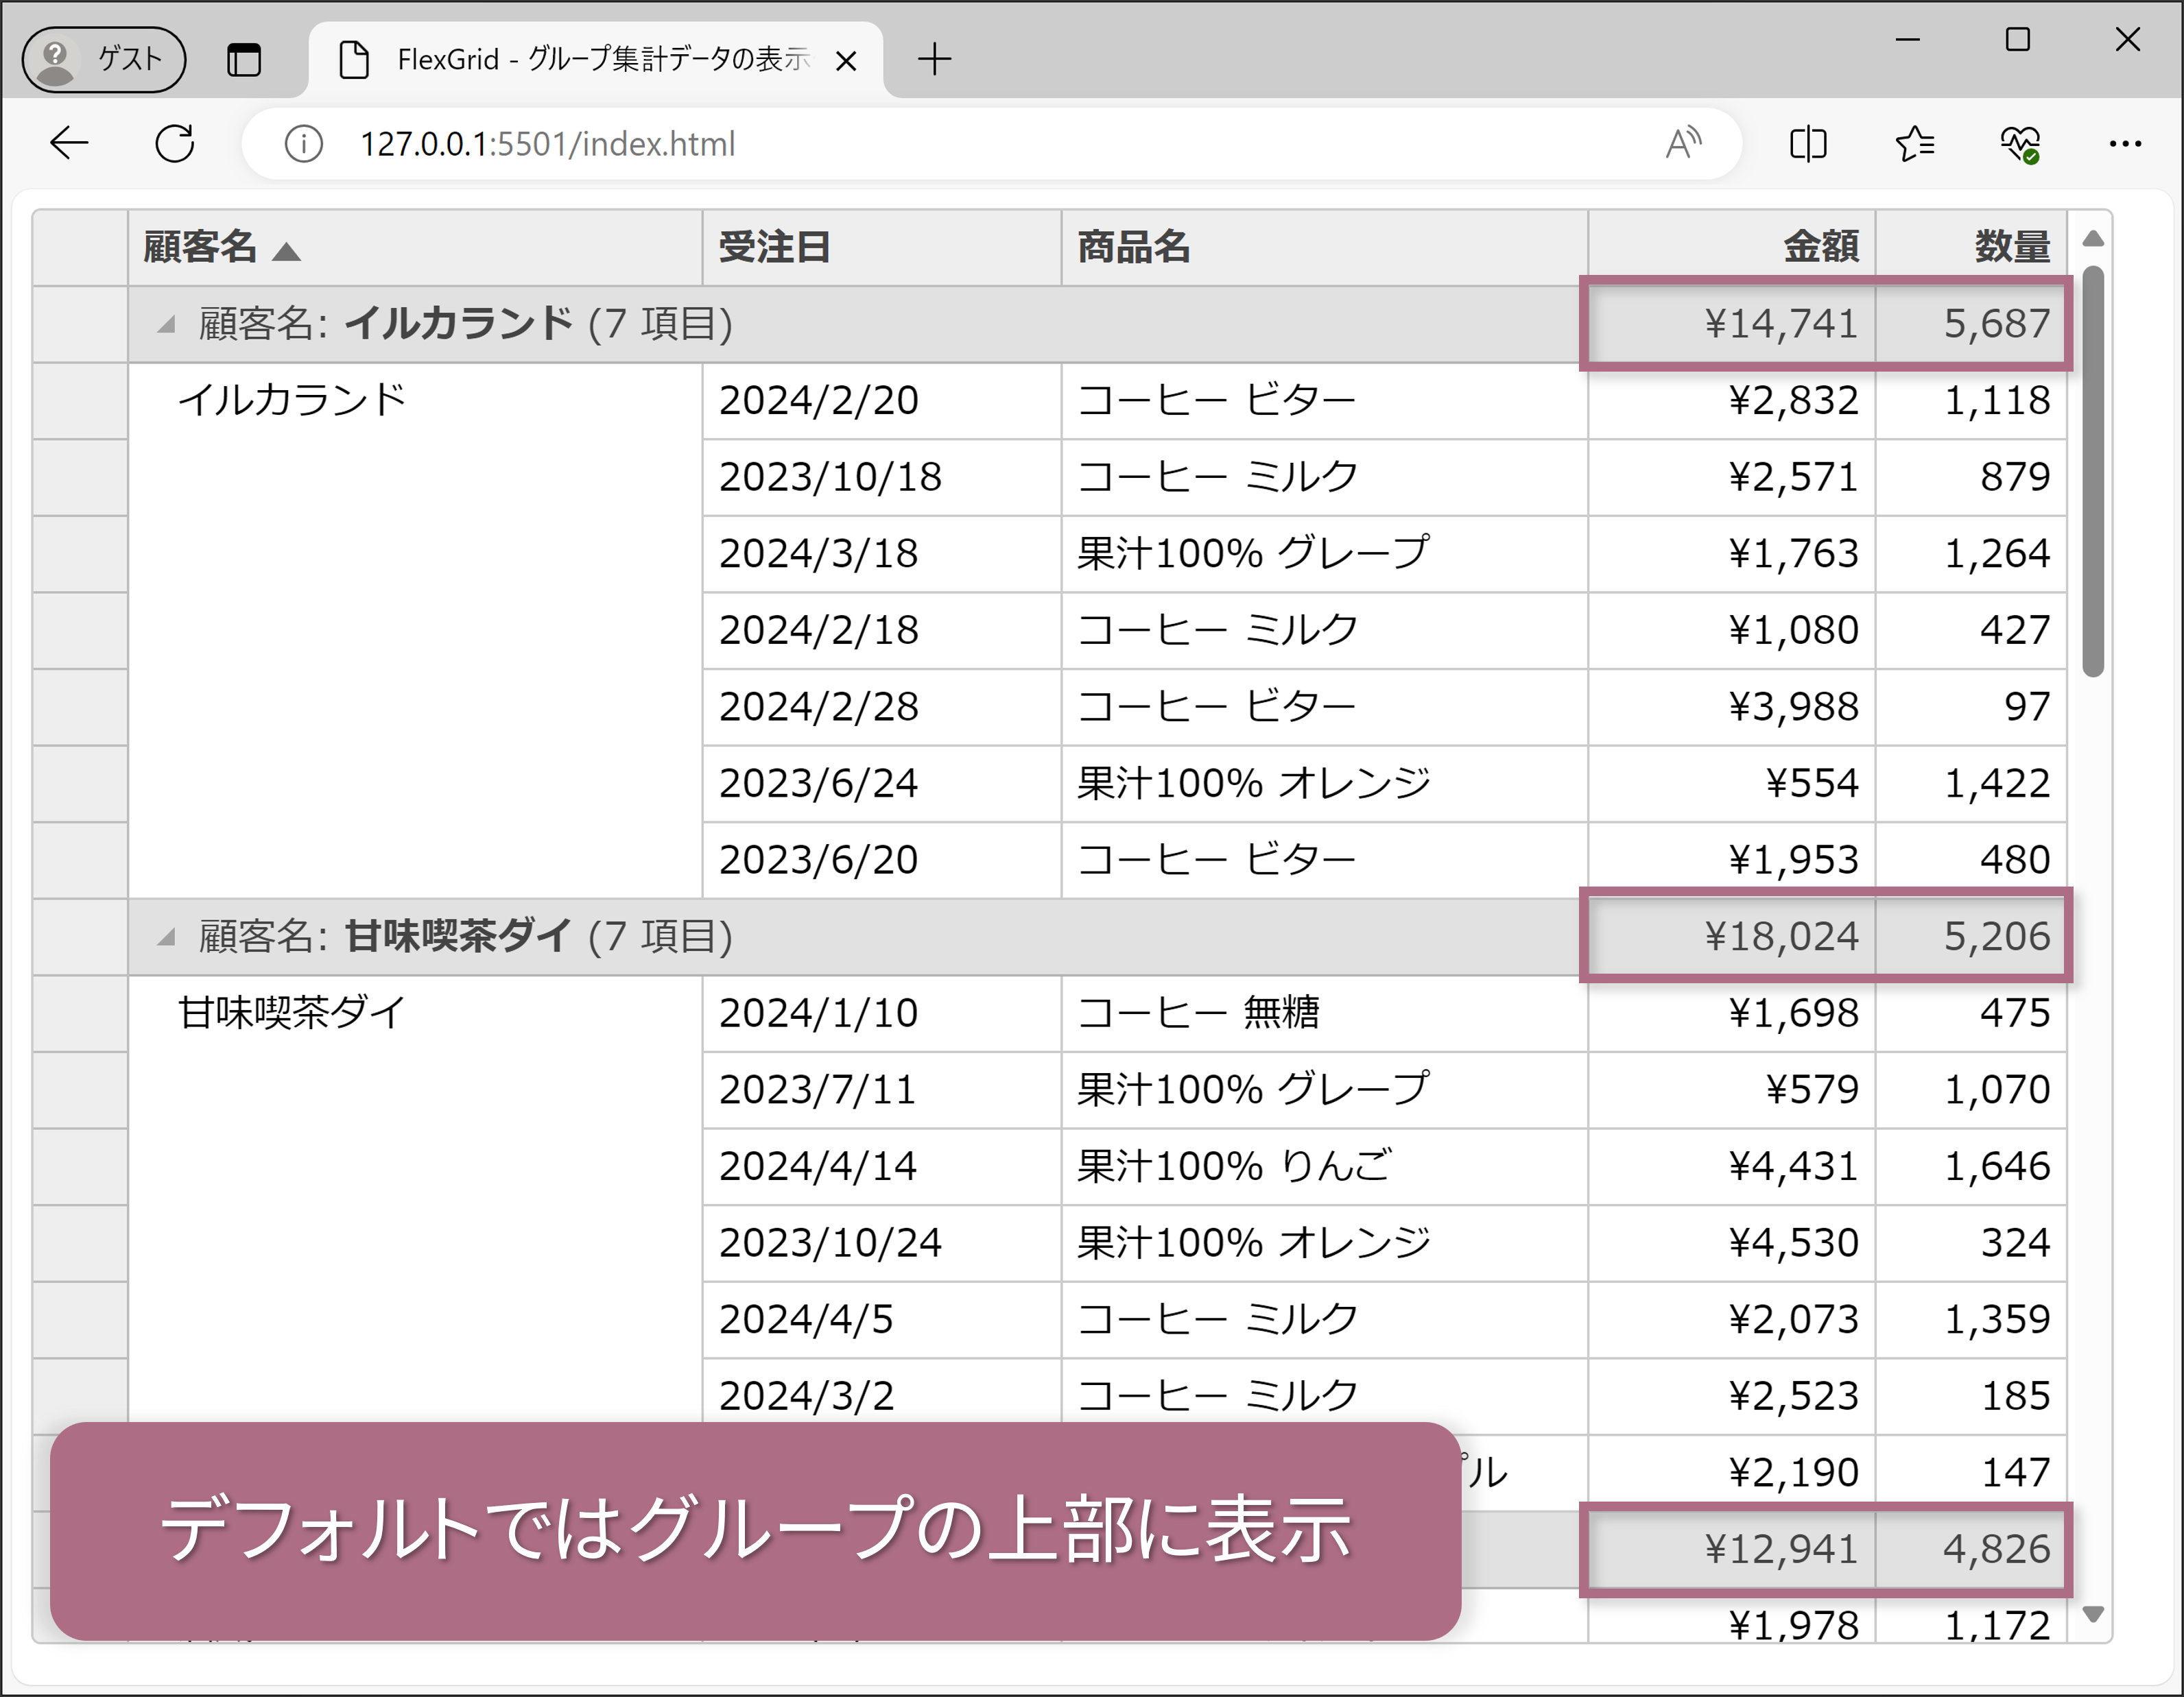Select quantity cell 1,359
Image resolution: width=2184 pixels, height=1697 pixels.
(1971, 1320)
